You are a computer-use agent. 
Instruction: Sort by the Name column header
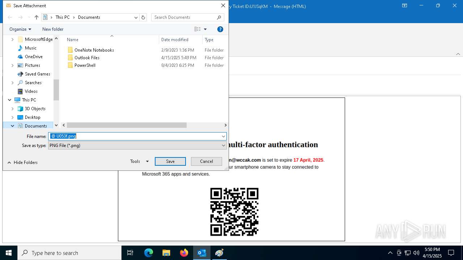coord(73,40)
